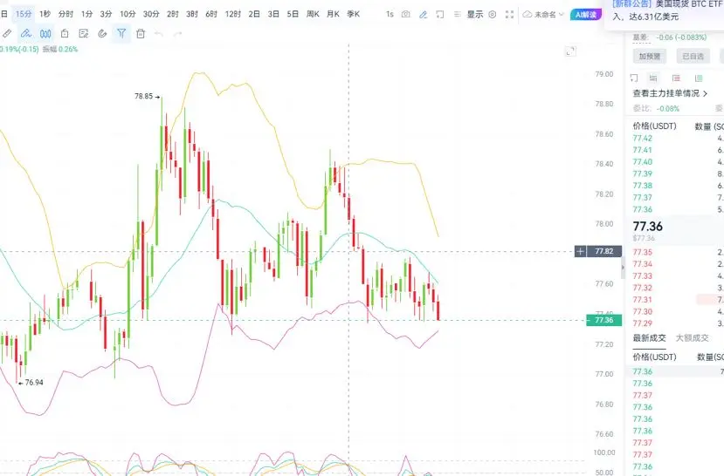Viewport: 724px width, 476px height.
Task: Click the undo arrow icon
Action: [158, 34]
